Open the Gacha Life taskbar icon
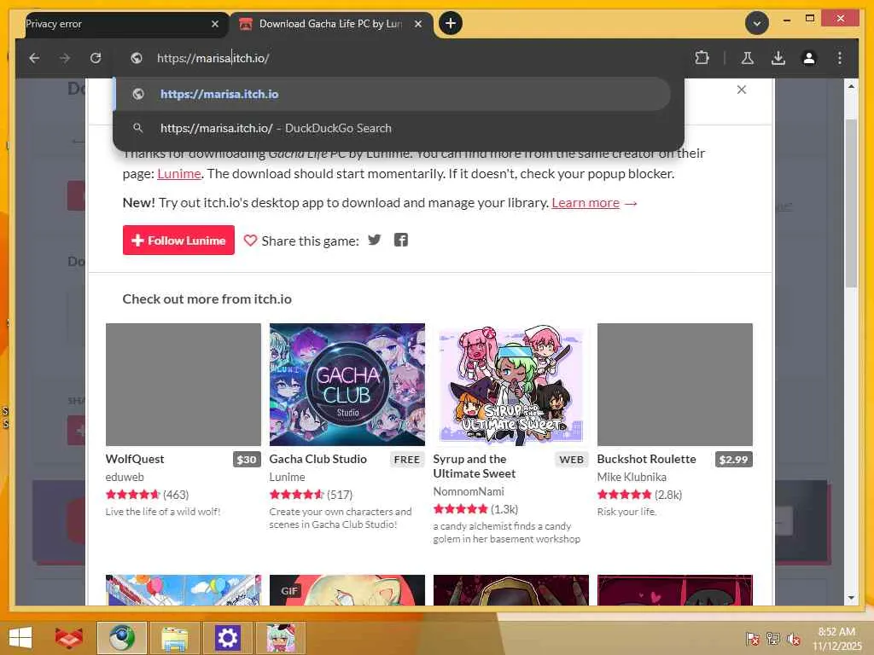This screenshot has width=874, height=655. (x=280, y=638)
